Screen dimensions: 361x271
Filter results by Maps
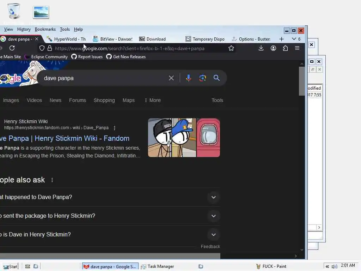point(128,100)
